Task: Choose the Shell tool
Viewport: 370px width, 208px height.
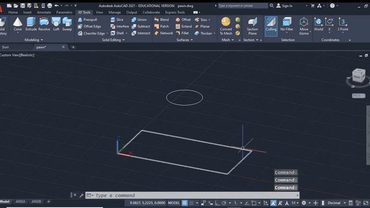Action: point(117,34)
